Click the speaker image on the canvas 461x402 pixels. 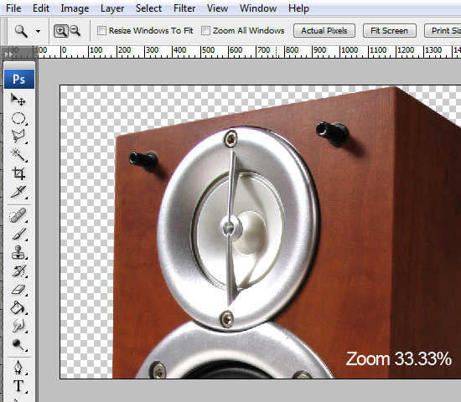click(287, 232)
